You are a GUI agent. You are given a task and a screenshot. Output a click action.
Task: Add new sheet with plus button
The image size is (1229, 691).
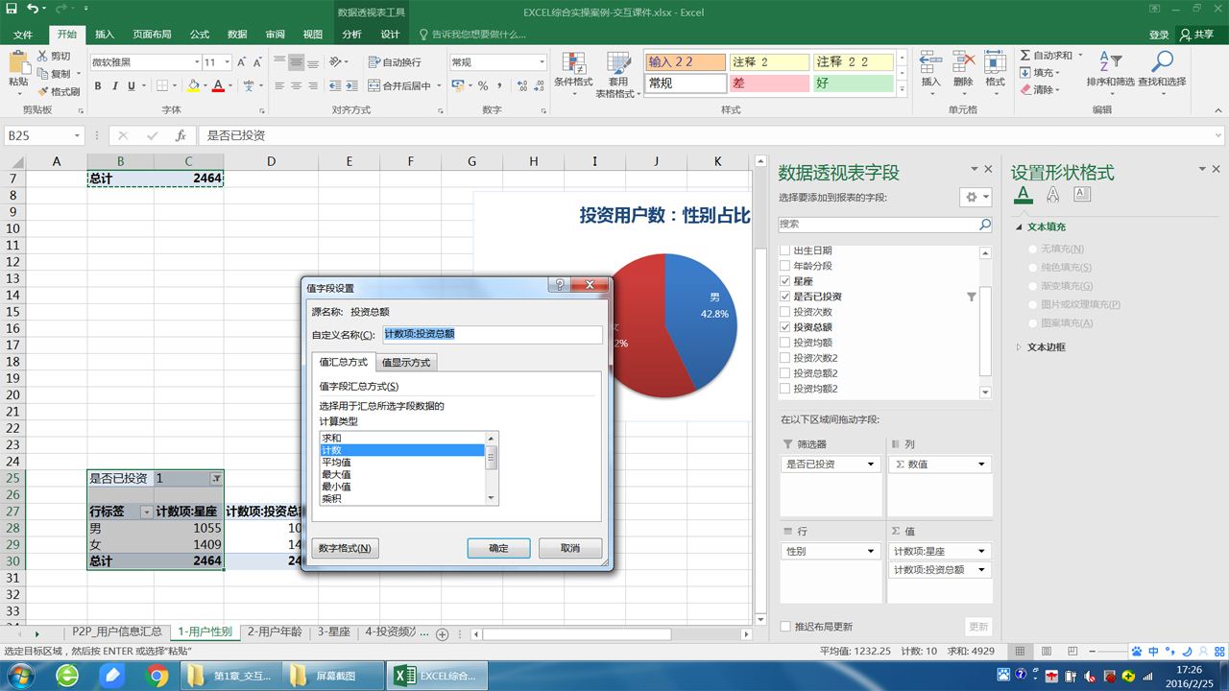point(443,634)
